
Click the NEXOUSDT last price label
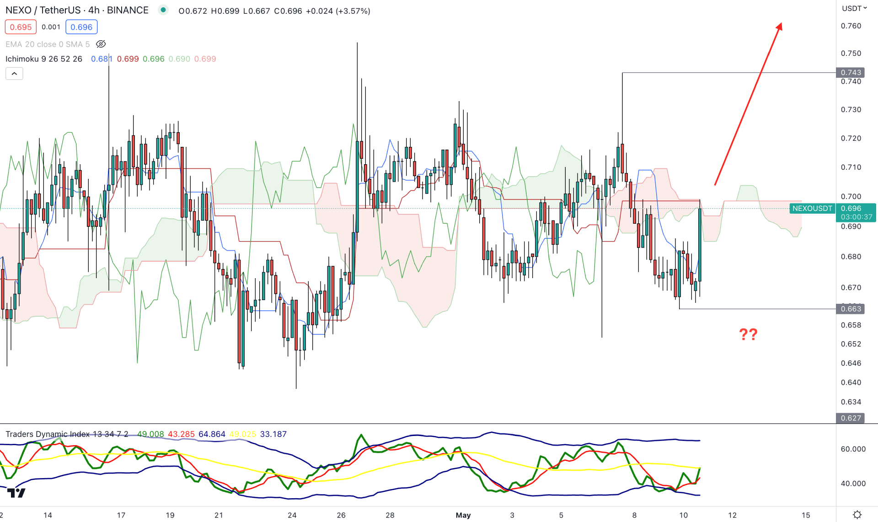[812, 209]
